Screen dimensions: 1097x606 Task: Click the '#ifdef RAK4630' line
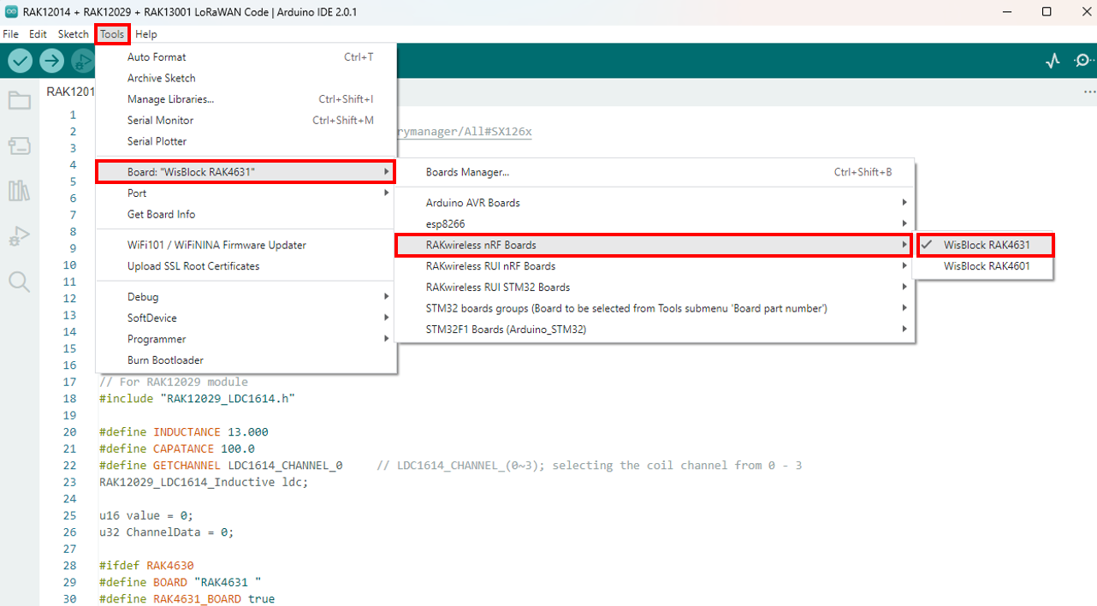[x=146, y=566]
